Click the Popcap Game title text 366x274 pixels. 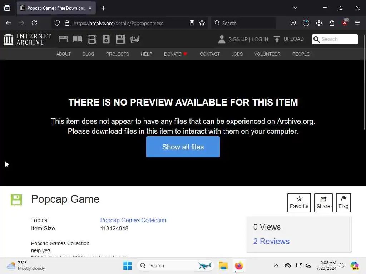(65, 199)
